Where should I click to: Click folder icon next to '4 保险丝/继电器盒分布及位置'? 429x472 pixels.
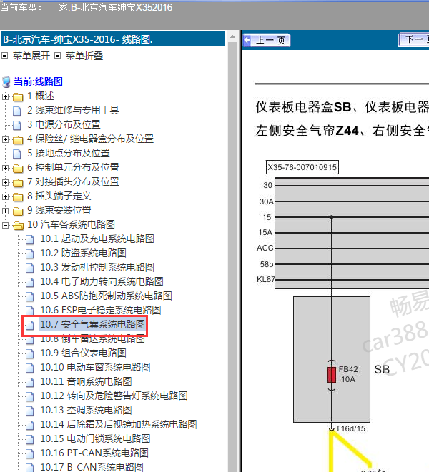point(18,140)
